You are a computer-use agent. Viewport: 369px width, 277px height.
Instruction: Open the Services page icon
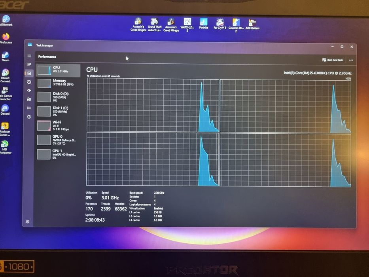[x=29, y=117]
